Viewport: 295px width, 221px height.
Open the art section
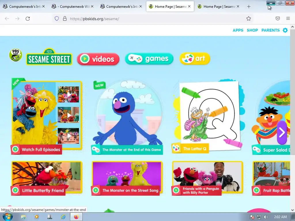coord(194,58)
